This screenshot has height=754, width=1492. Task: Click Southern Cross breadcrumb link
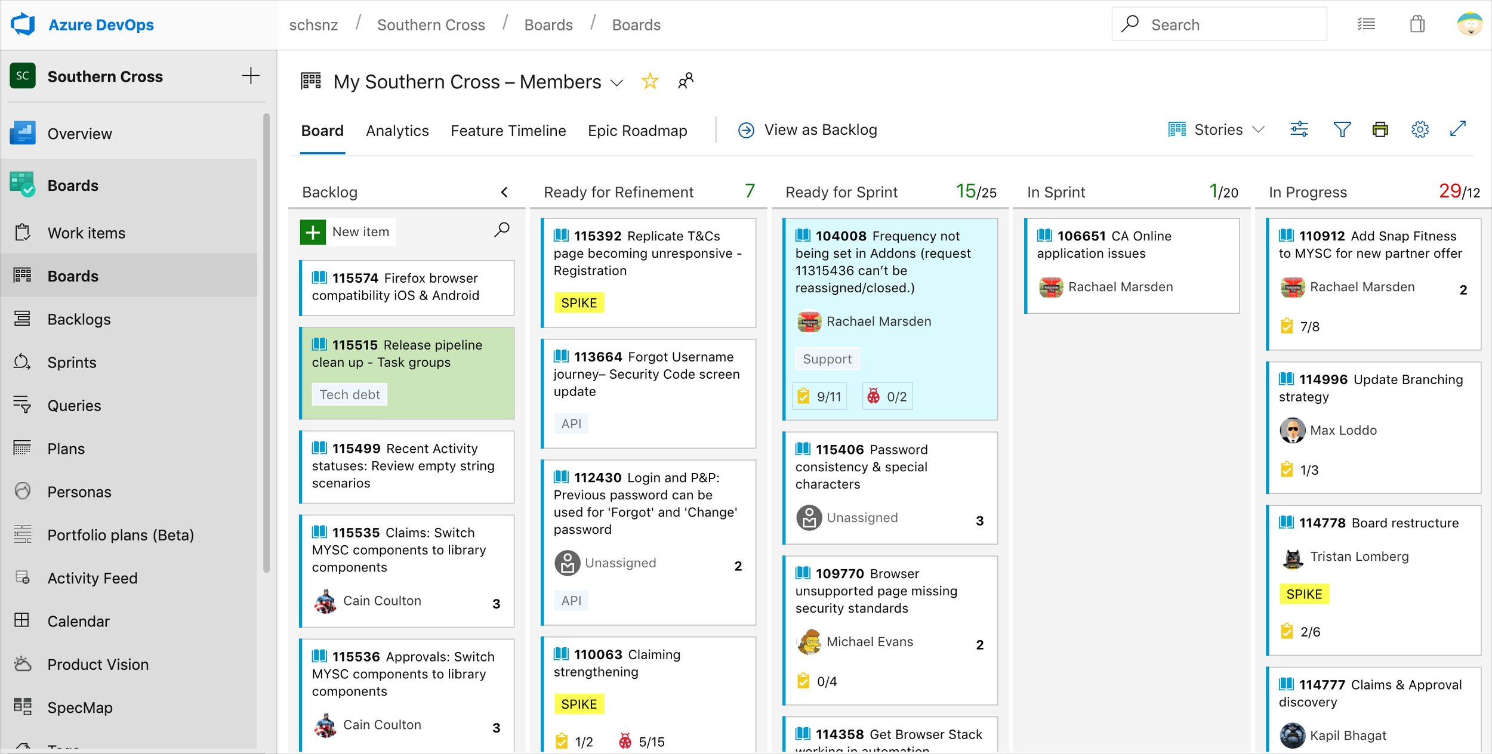pyautogui.click(x=431, y=25)
